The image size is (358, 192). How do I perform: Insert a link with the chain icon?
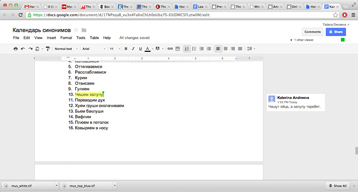tap(170, 49)
